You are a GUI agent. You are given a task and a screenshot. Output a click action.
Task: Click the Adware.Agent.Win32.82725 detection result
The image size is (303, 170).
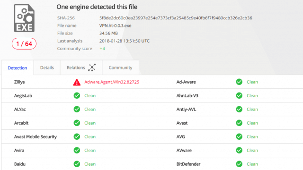tap(112, 82)
